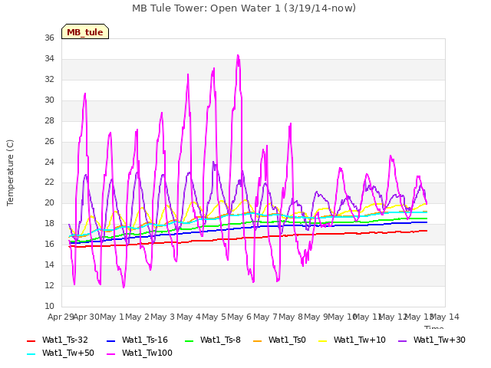
Task: Click the yellow Wat1_Tw+10 legend swatch
Action: [x=322, y=340]
